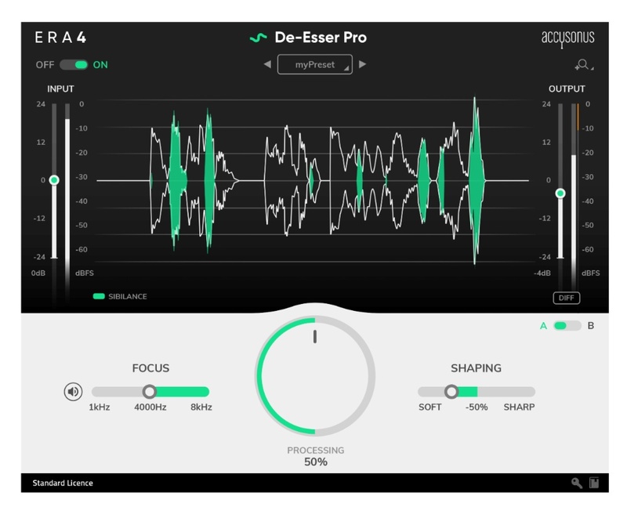Click the Input gain slider handle

54,180
